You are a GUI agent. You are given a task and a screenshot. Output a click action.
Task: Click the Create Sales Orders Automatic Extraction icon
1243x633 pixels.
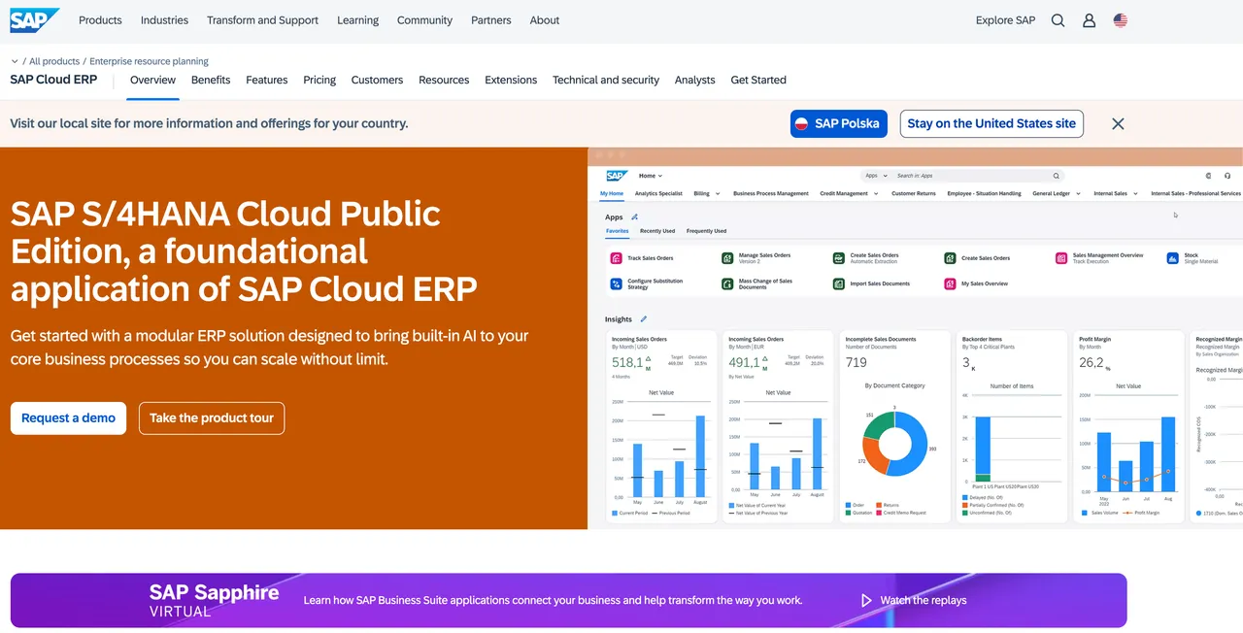pos(839,258)
